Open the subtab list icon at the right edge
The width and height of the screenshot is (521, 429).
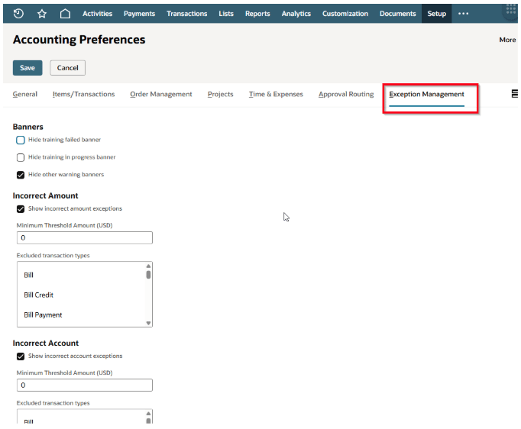[x=514, y=94]
